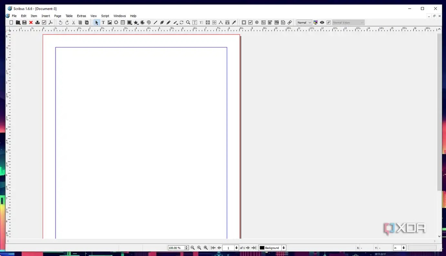Open the Insert menu

point(46,16)
